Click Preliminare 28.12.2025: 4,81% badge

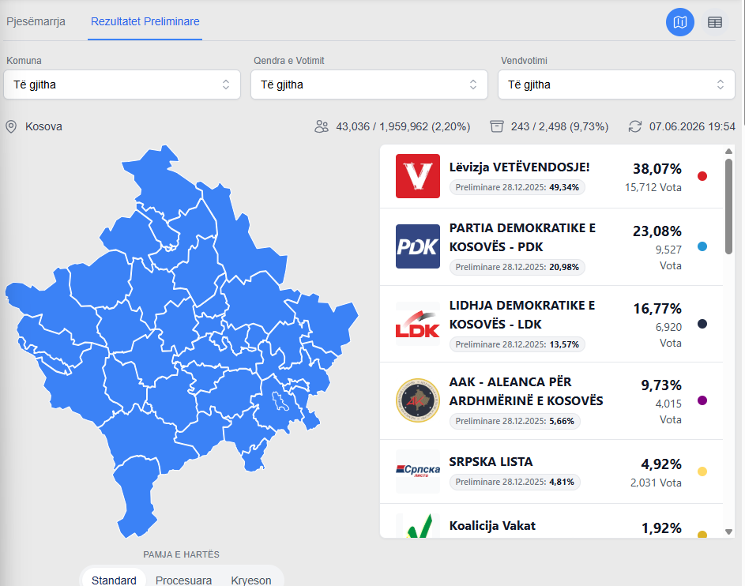click(x=514, y=482)
